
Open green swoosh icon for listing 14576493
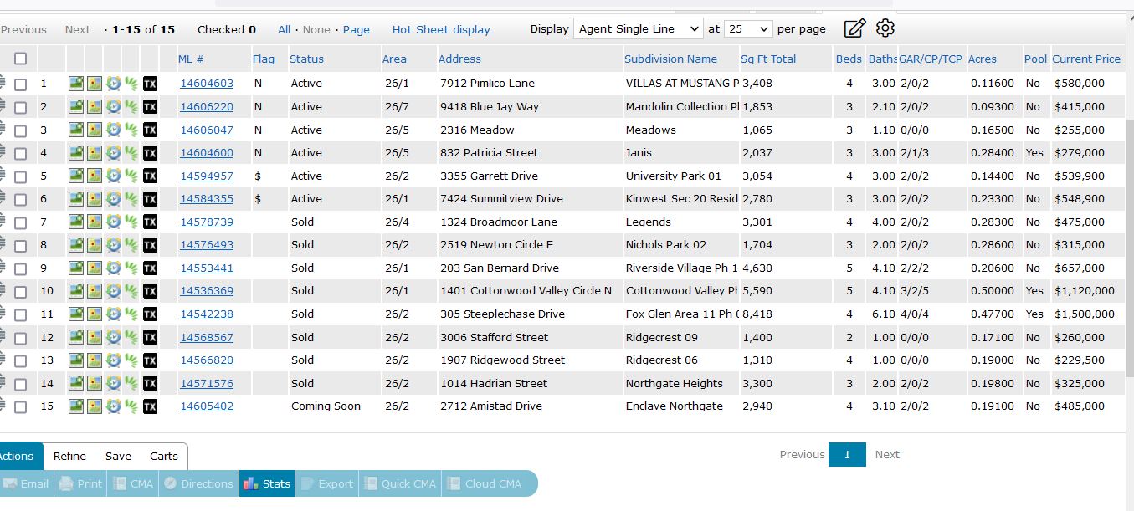(x=131, y=245)
